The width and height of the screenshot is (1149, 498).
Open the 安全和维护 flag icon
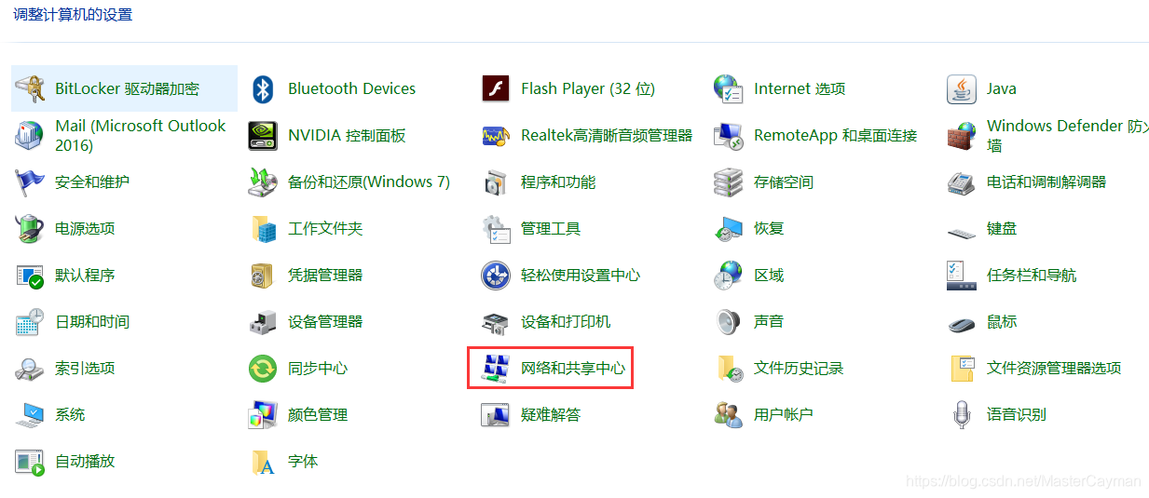pos(30,182)
